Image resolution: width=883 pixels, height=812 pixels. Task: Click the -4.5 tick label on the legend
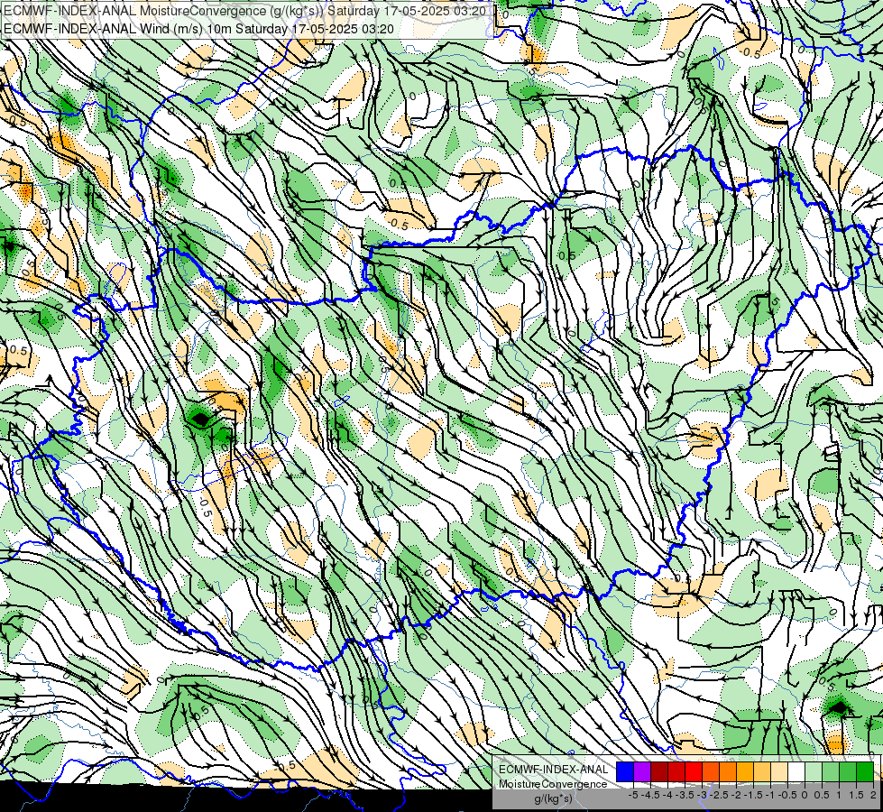coord(650,795)
